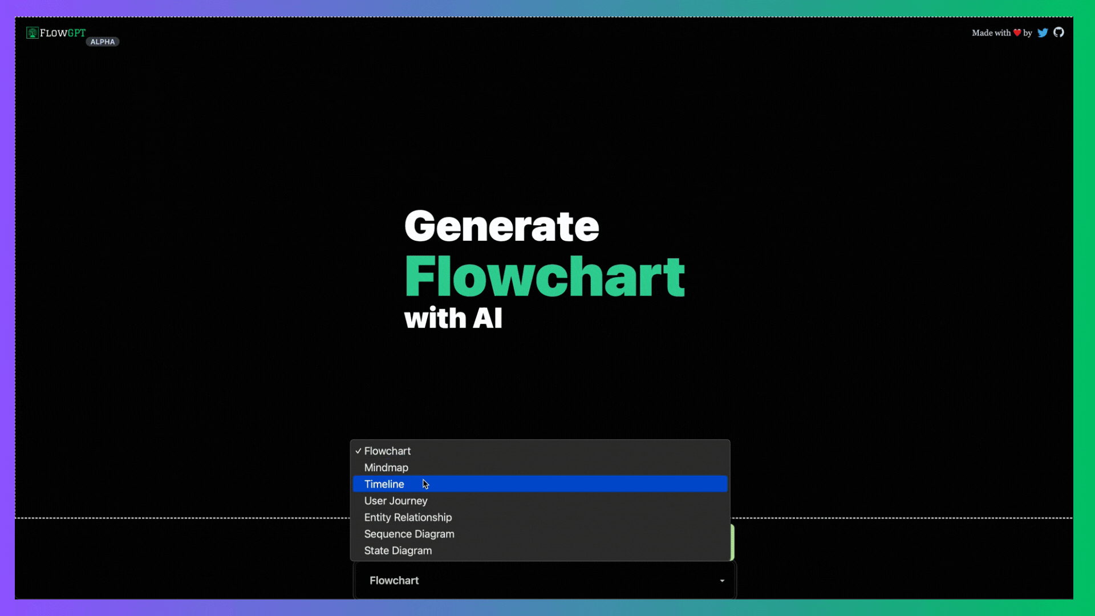
Task: Select the Flowchart option
Action: (x=387, y=451)
